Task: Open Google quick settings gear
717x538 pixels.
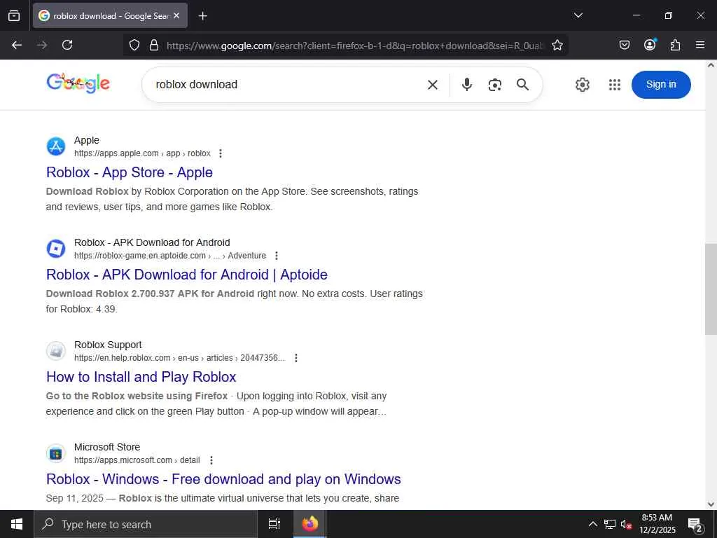Action: [x=582, y=85]
